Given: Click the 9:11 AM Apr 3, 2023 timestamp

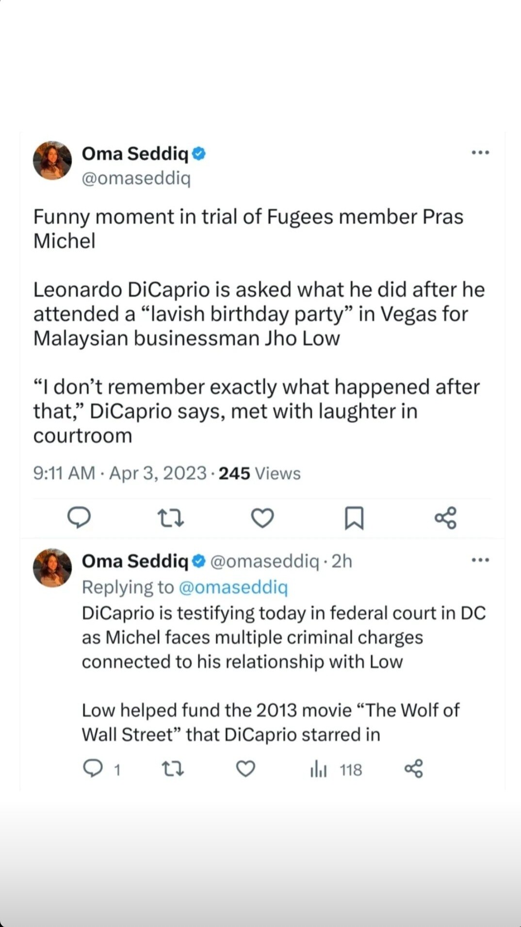Looking at the screenshot, I should point(120,473).
